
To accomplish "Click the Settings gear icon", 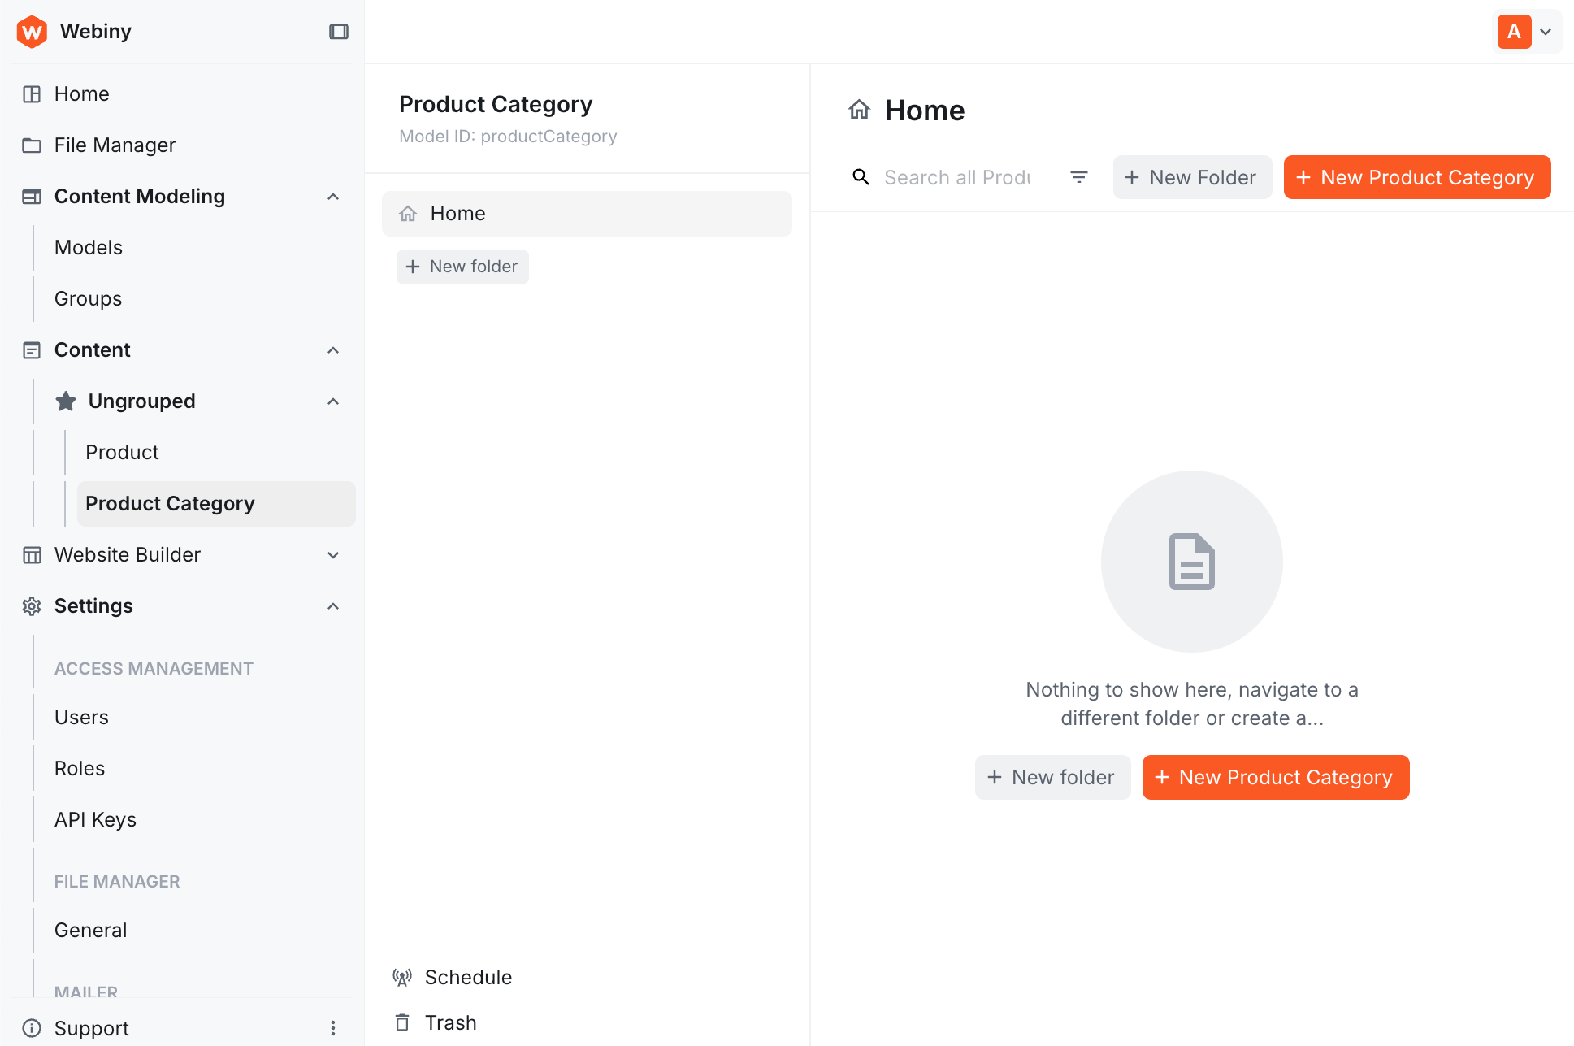I will (31, 605).
